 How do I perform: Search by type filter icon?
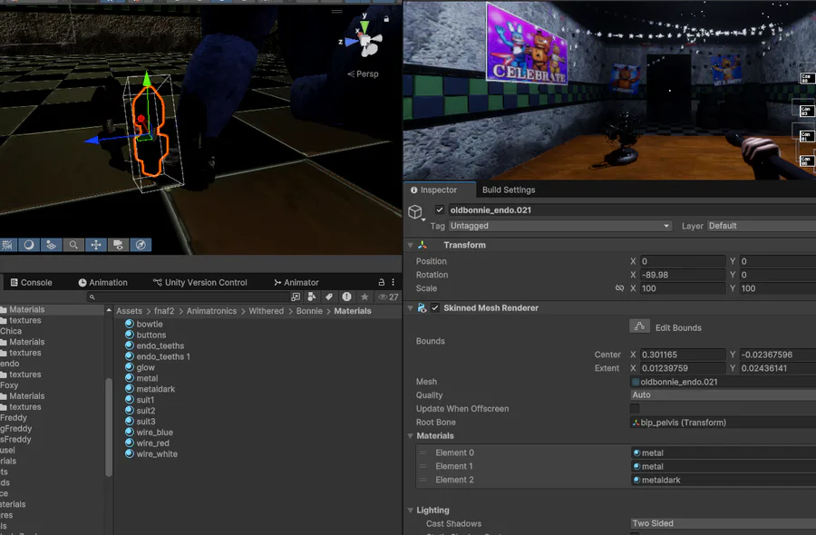point(312,297)
